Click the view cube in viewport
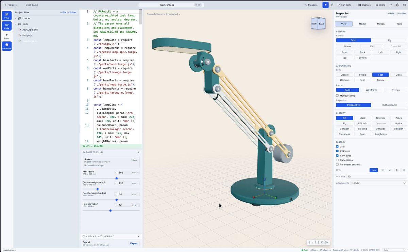The width and height of the screenshot is (408, 252). tap(318, 24)
